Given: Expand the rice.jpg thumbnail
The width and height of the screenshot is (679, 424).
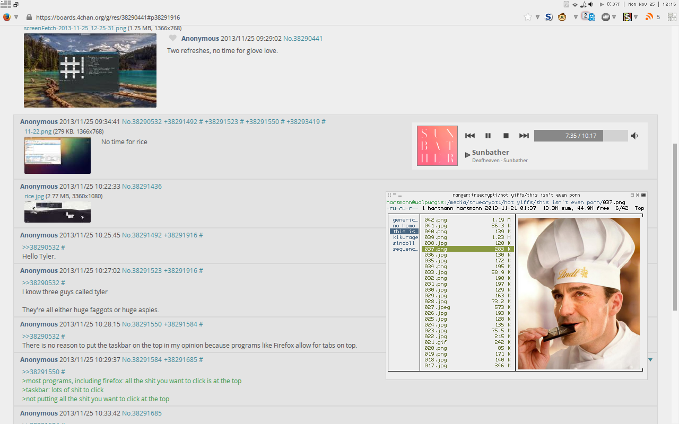Looking at the screenshot, I should click(57, 212).
